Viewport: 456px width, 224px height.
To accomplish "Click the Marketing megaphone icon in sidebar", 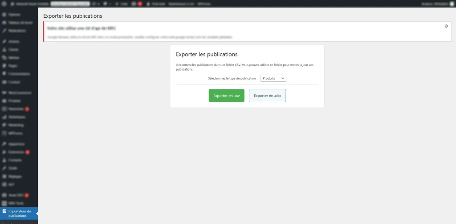I will (4, 125).
